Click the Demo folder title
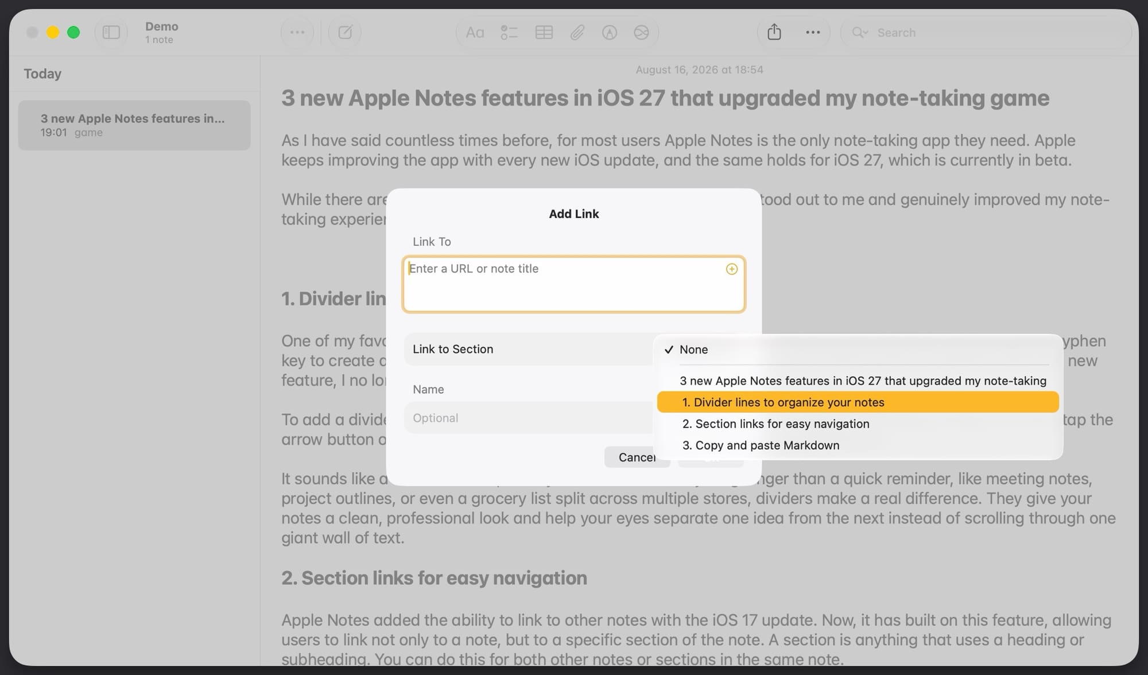This screenshot has height=675, width=1148. click(162, 26)
